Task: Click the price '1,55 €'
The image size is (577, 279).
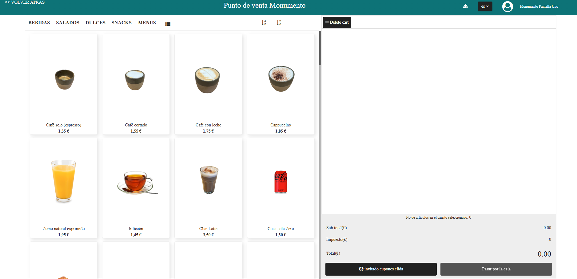Action: tap(136, 131)
